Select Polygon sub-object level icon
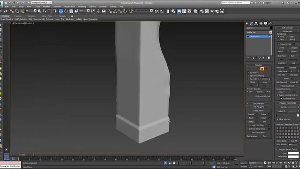Viewport: 300px width, 169px height. [262, 69]
